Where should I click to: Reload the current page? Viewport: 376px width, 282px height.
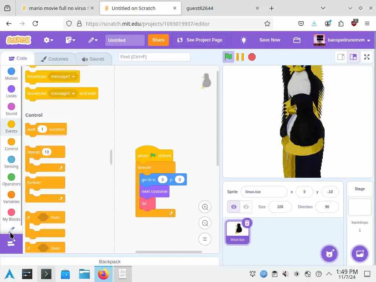click(35, 23)
